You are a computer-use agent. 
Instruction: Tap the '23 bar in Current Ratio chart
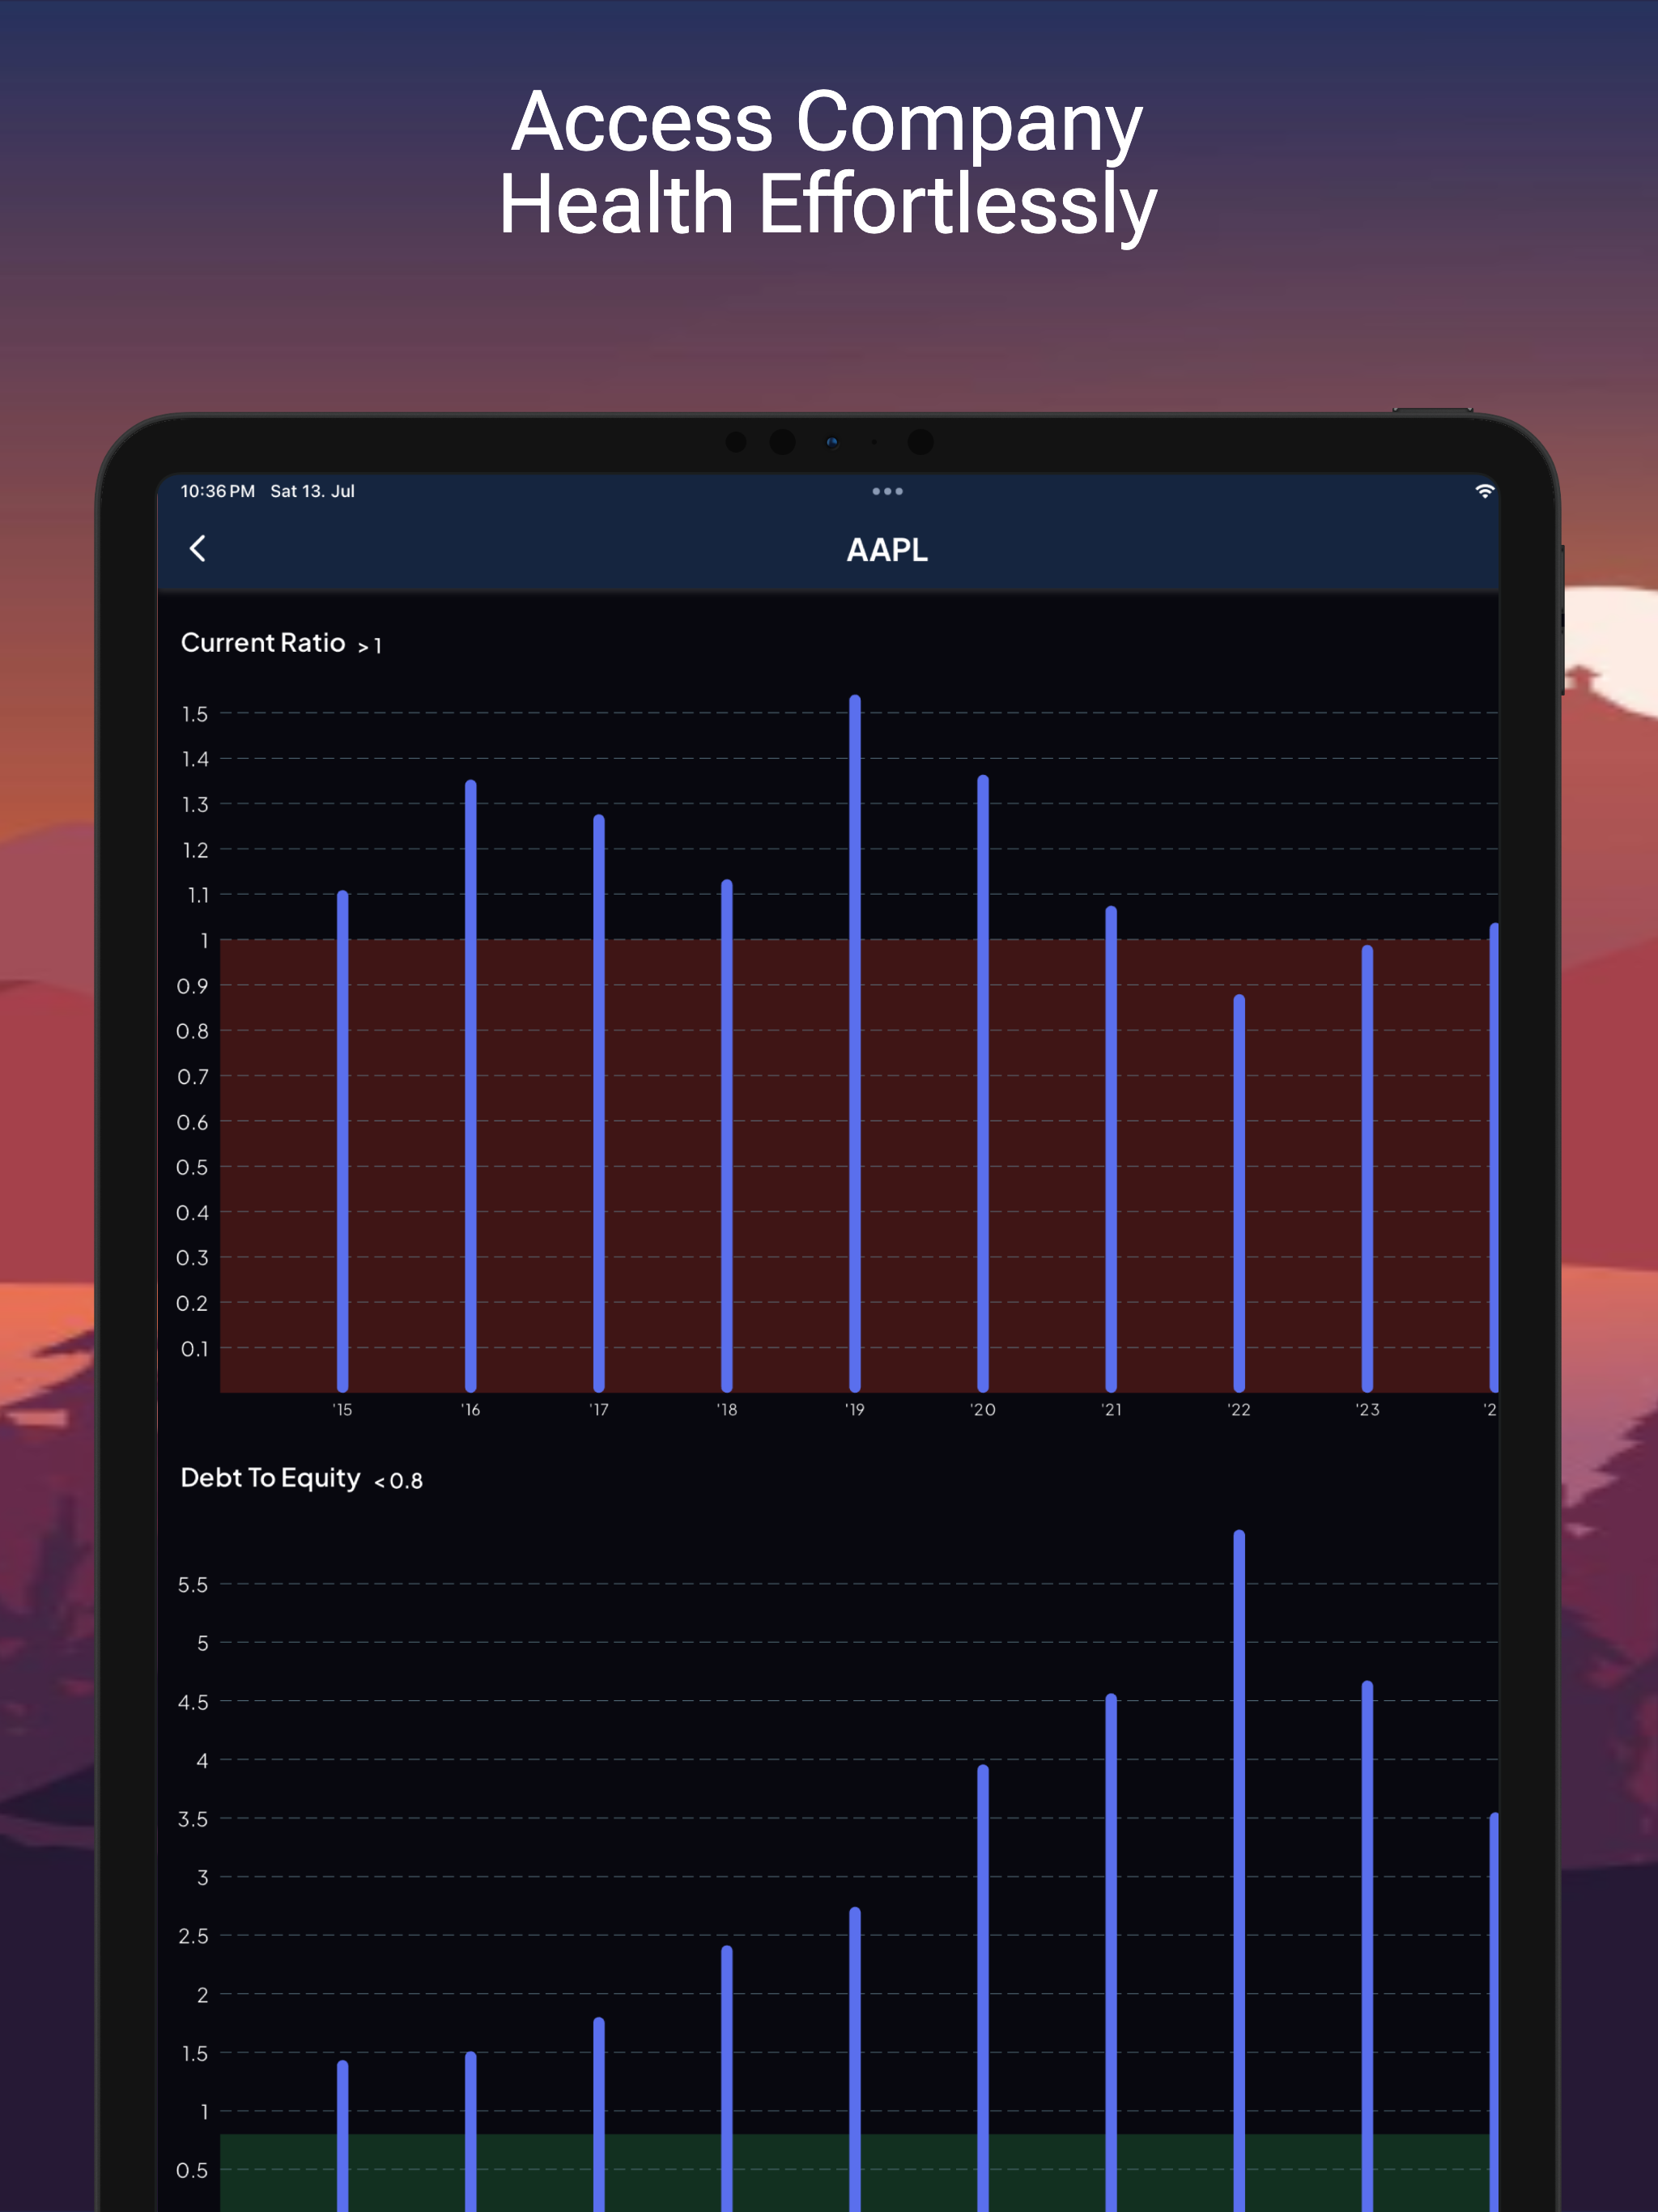pyautogui.click(x=1367, y=1168)
